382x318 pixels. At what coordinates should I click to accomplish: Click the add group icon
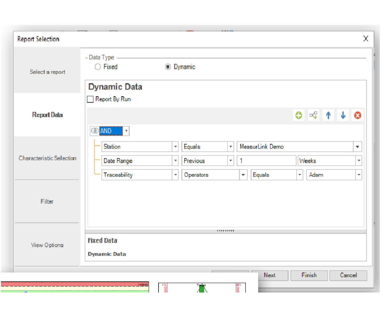pos(314,115)
